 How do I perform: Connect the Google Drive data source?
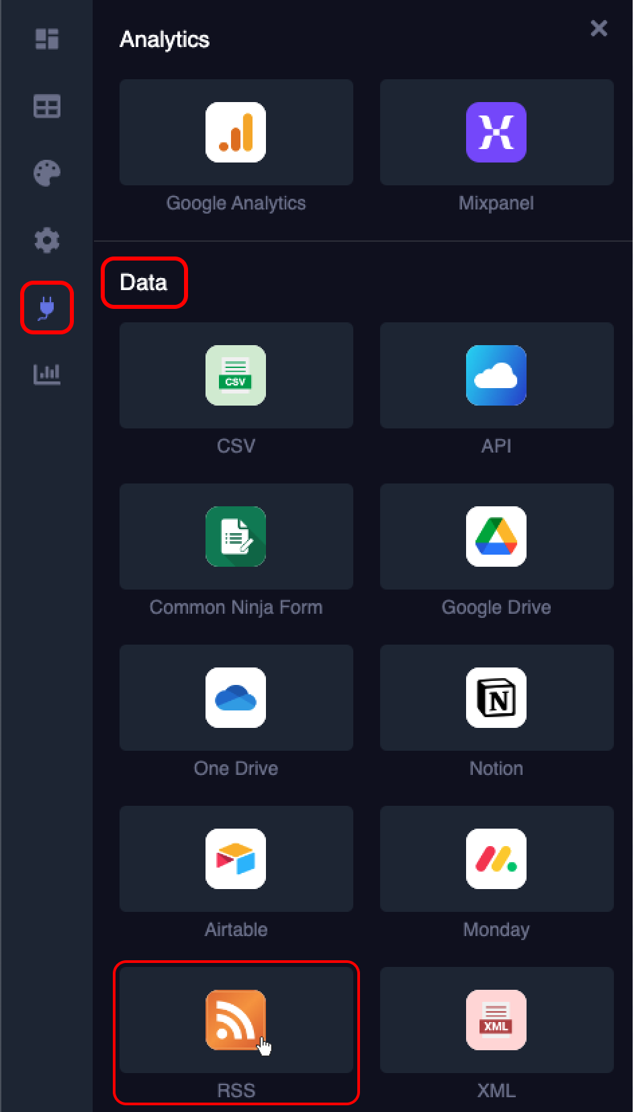click(x=496, y=537)
